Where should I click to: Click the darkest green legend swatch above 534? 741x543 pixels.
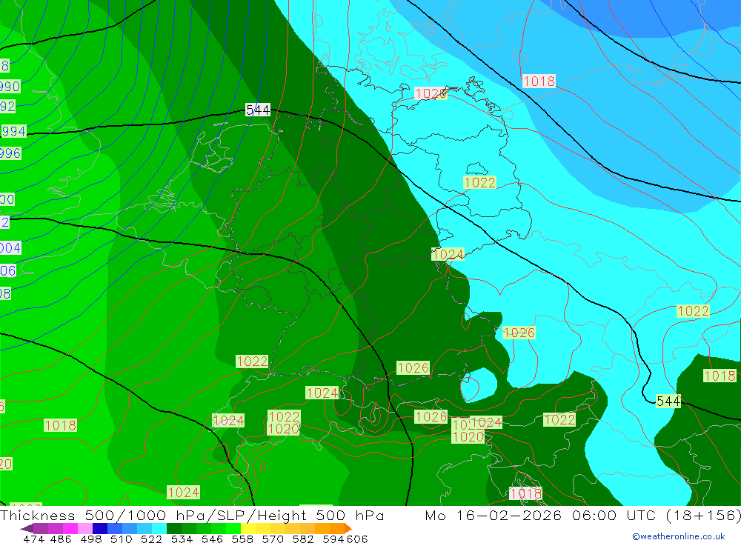click(174, 528)
